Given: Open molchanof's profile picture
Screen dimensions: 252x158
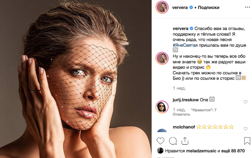Looking at the screenshot, I should click(x=162, y=131).
